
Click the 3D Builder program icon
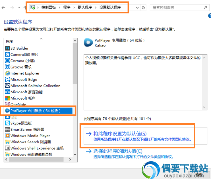pos(7,48)
